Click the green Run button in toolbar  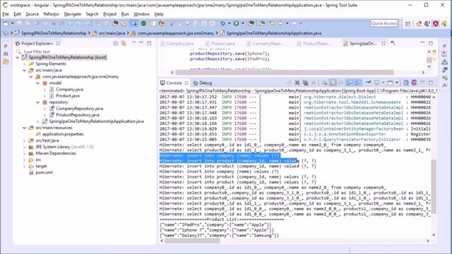coord(236,23)
